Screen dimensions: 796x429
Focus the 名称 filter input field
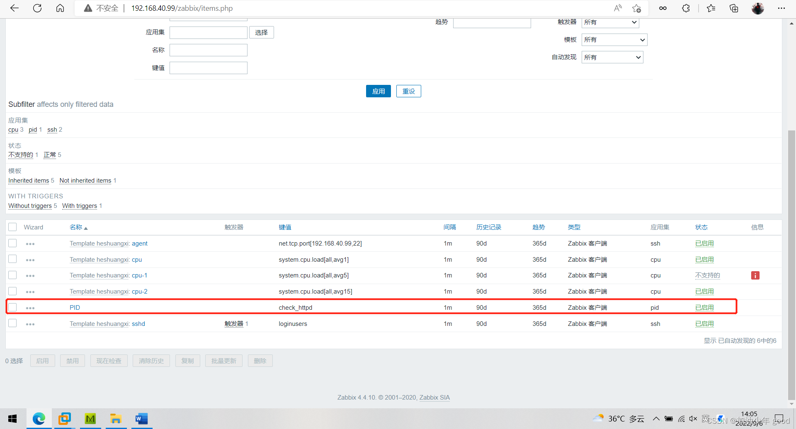[209, 50]
